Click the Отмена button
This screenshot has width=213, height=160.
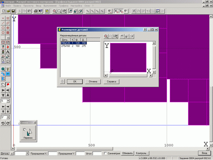point(93,82)
